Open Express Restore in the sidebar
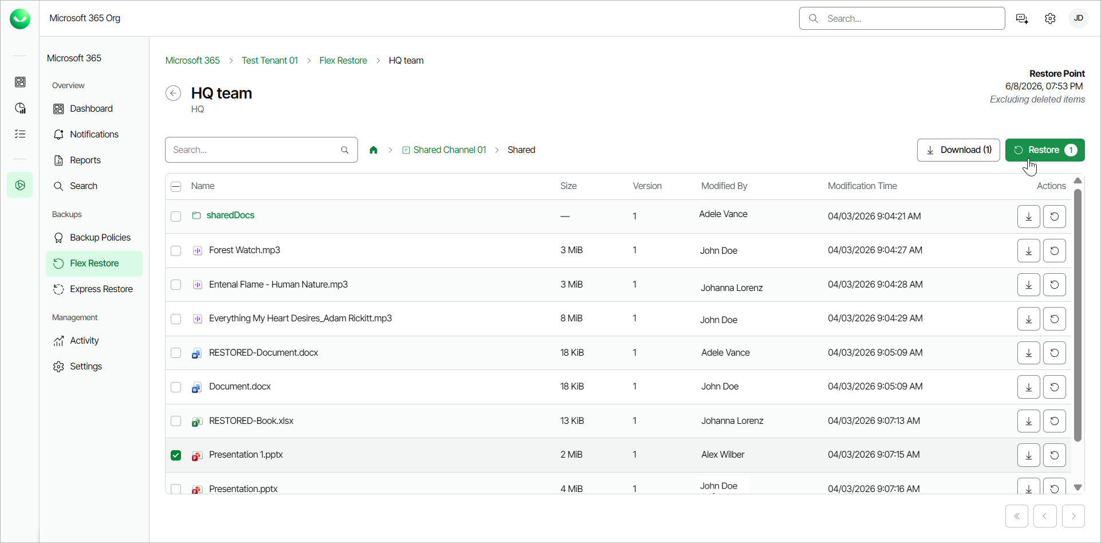Viewport: 1101px width, 543px height. 94,289
